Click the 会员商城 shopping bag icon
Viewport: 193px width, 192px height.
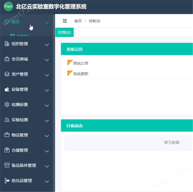tap(7, 59)
